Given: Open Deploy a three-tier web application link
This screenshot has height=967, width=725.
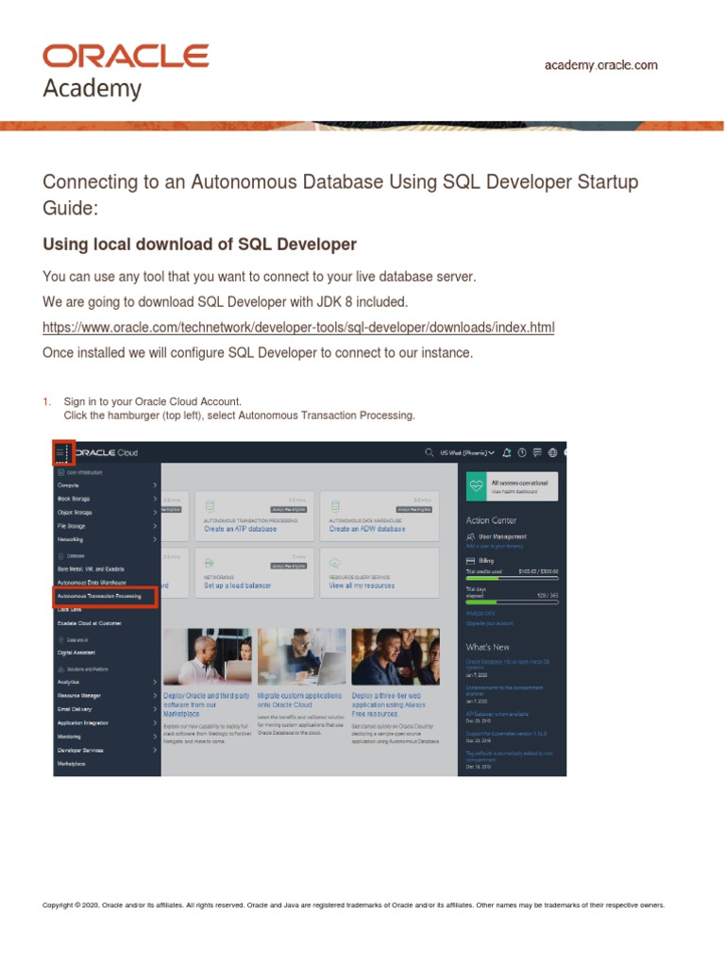Looking at the screenshot, I should tap(389, 704).
